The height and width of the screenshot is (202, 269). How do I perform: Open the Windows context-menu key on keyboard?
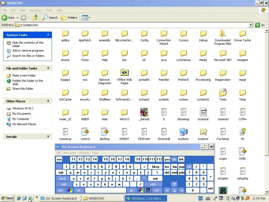click(x=148, y=190)
